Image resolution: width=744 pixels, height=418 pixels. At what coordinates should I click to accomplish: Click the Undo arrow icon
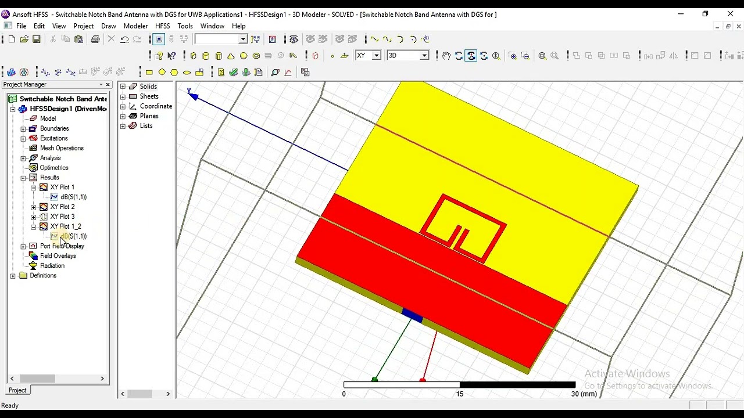click(x=124, y=39)
